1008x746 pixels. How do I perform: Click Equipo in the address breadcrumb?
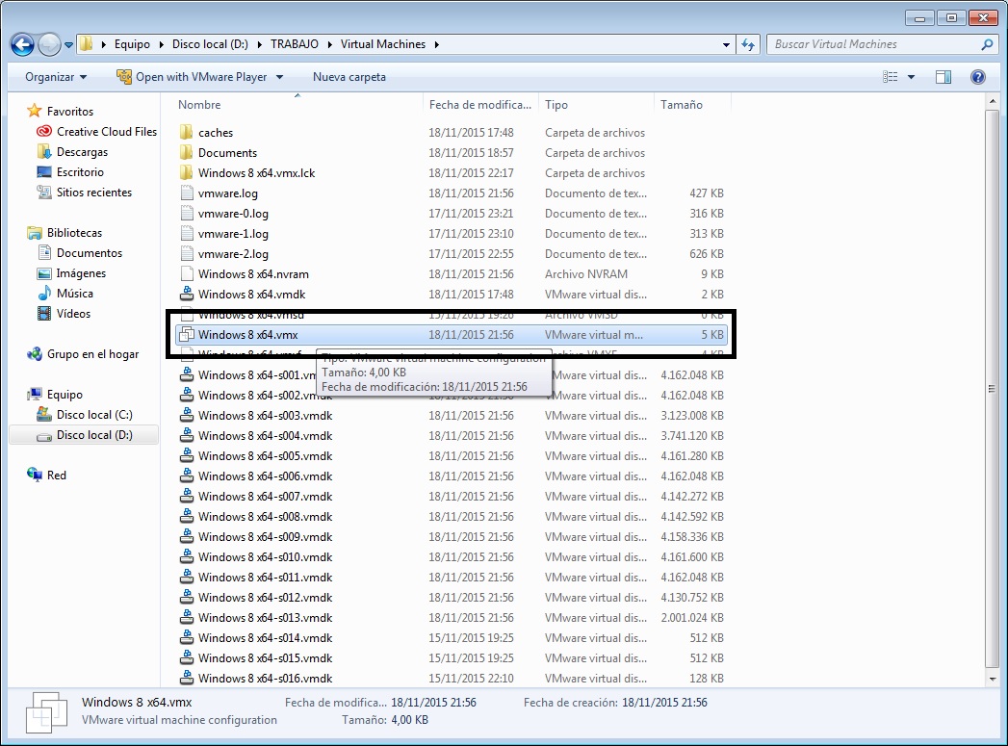(x=132, y=44)
